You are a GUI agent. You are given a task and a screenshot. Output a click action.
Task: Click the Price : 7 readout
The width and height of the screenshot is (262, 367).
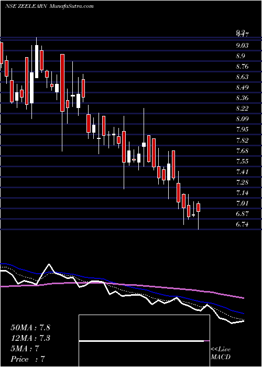(28, 359)
